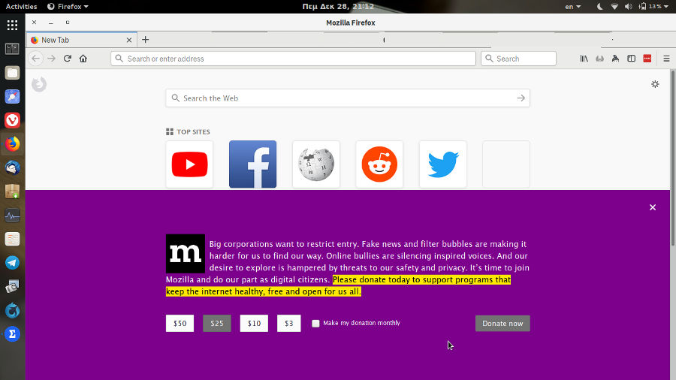Open the Firefox hamburger menu

click(666, 59)
